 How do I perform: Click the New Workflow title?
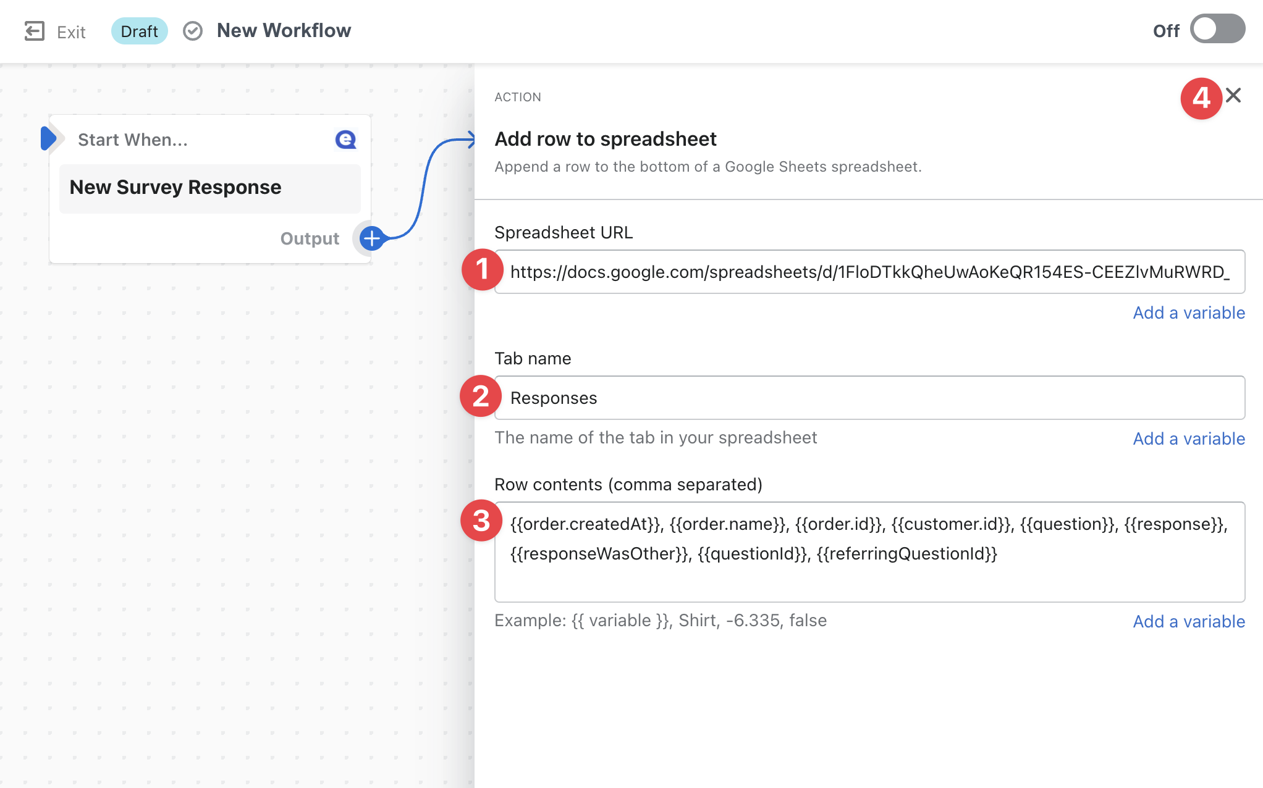tap(284, 30)
